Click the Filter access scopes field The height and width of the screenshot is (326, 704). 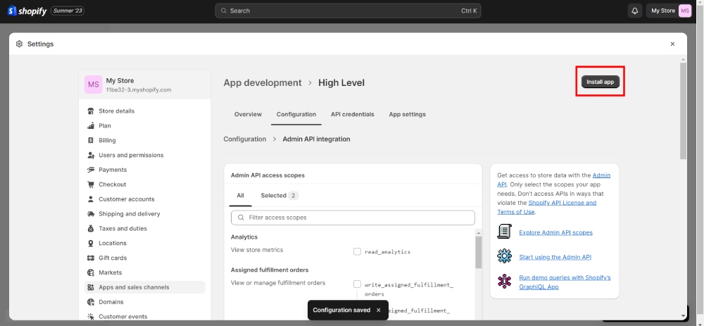tap(353, 218)
